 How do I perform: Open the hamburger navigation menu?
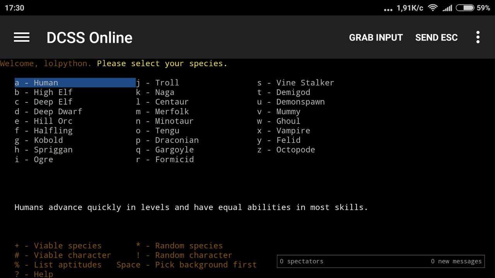(22, 37)
